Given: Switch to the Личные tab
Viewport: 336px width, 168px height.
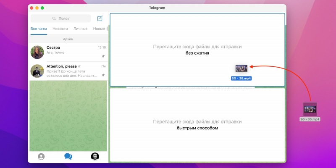Looking at the screenshot, I should point(80,29).
